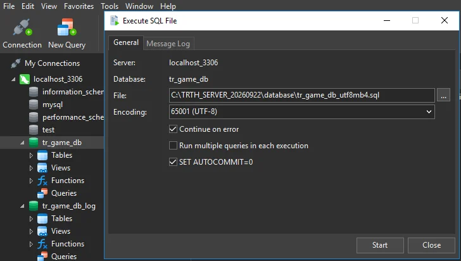Close the Execute SQL File window

coord(445,20)
